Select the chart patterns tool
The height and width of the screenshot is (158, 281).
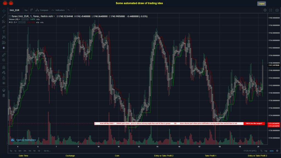4,37
